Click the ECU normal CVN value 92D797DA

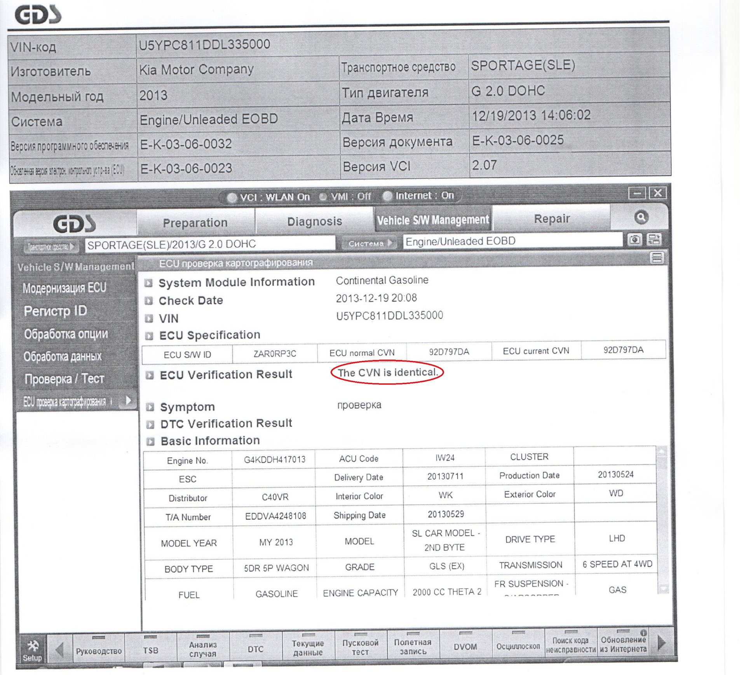pos(449,352)
